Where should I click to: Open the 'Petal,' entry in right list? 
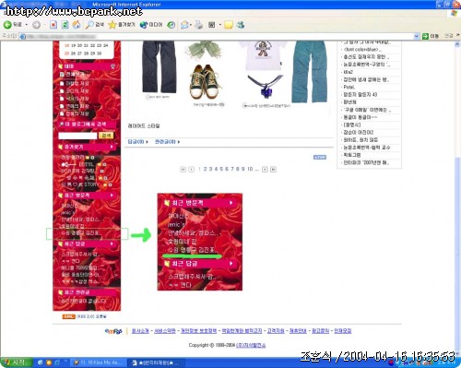pyautogui.click(x=349, y=87)
